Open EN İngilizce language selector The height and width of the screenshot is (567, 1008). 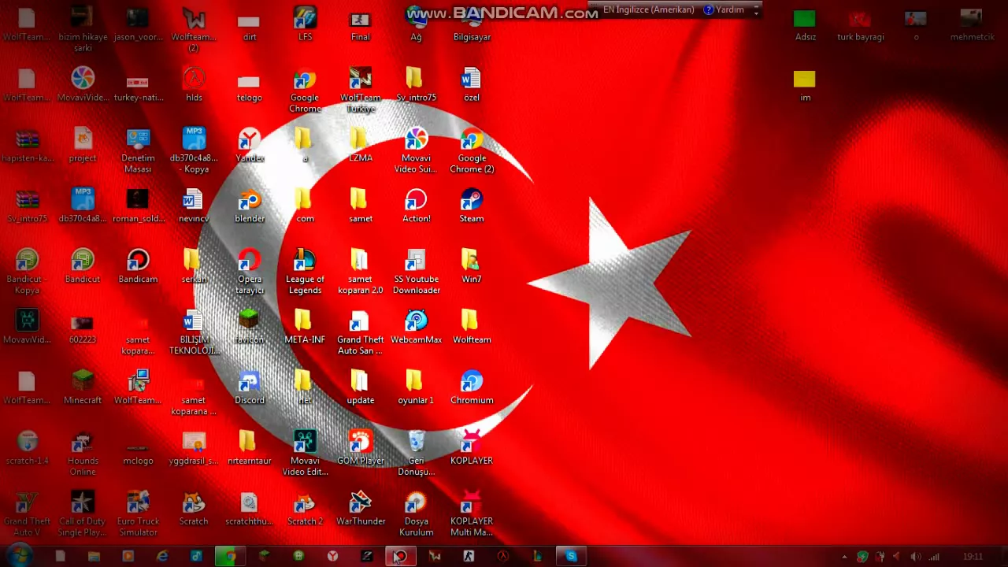tap(648, 10)
